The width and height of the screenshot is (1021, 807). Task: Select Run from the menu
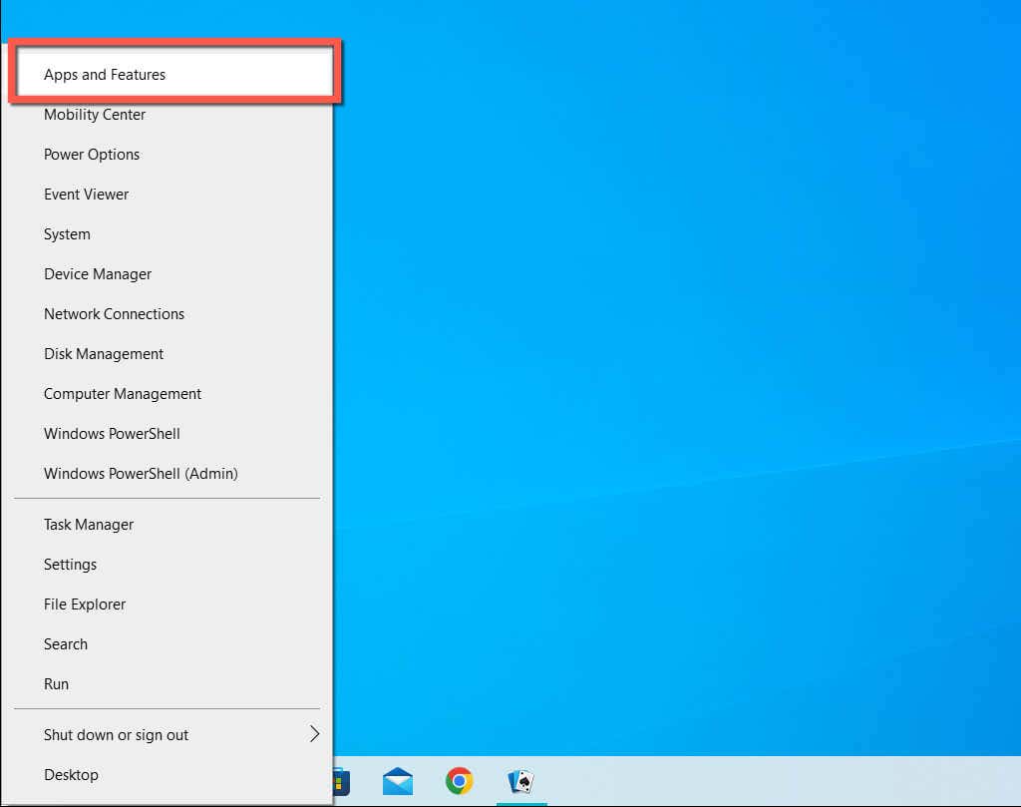(x=56, y=684)
